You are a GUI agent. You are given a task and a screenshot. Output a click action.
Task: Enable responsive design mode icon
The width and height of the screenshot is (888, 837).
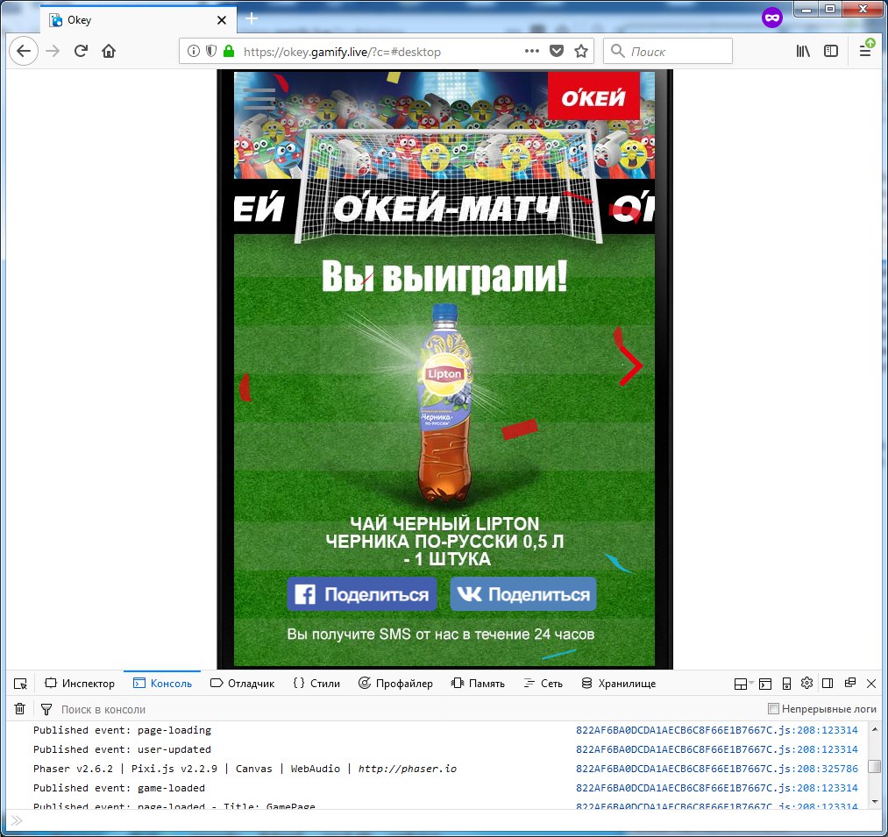[786, 684]
